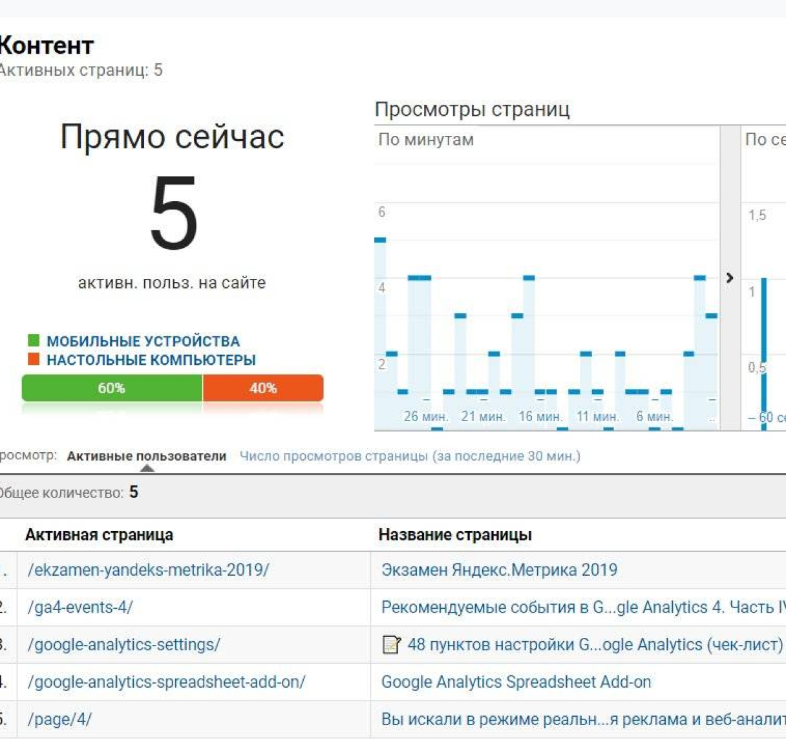The height and width of the screenshot is (753, 786).
Task: Open the /ekzamen-yandeks-metrika-2019/ active page link
Action: [148, 570]
